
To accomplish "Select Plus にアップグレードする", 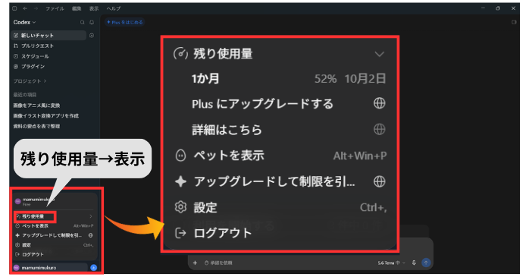I will coord(262,104).
